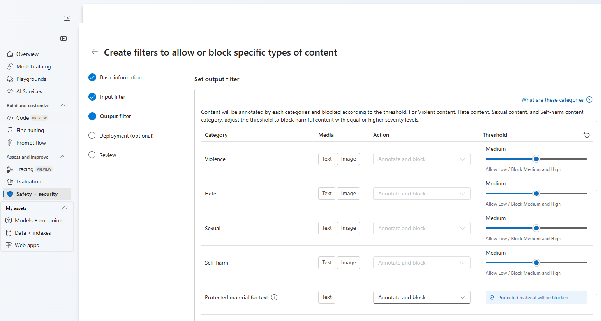The image size is (601, 321).
Task: Collapse the My assets section
Action: [x=64, y=208]
